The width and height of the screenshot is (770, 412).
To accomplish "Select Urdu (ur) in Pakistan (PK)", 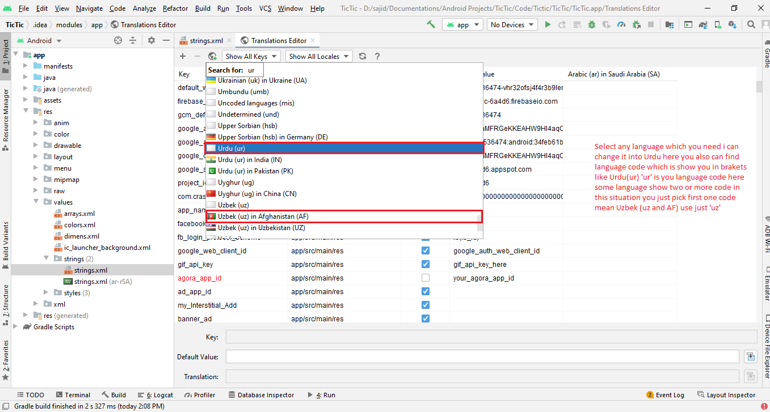I will pyautogui.click(x=255, y=171).
